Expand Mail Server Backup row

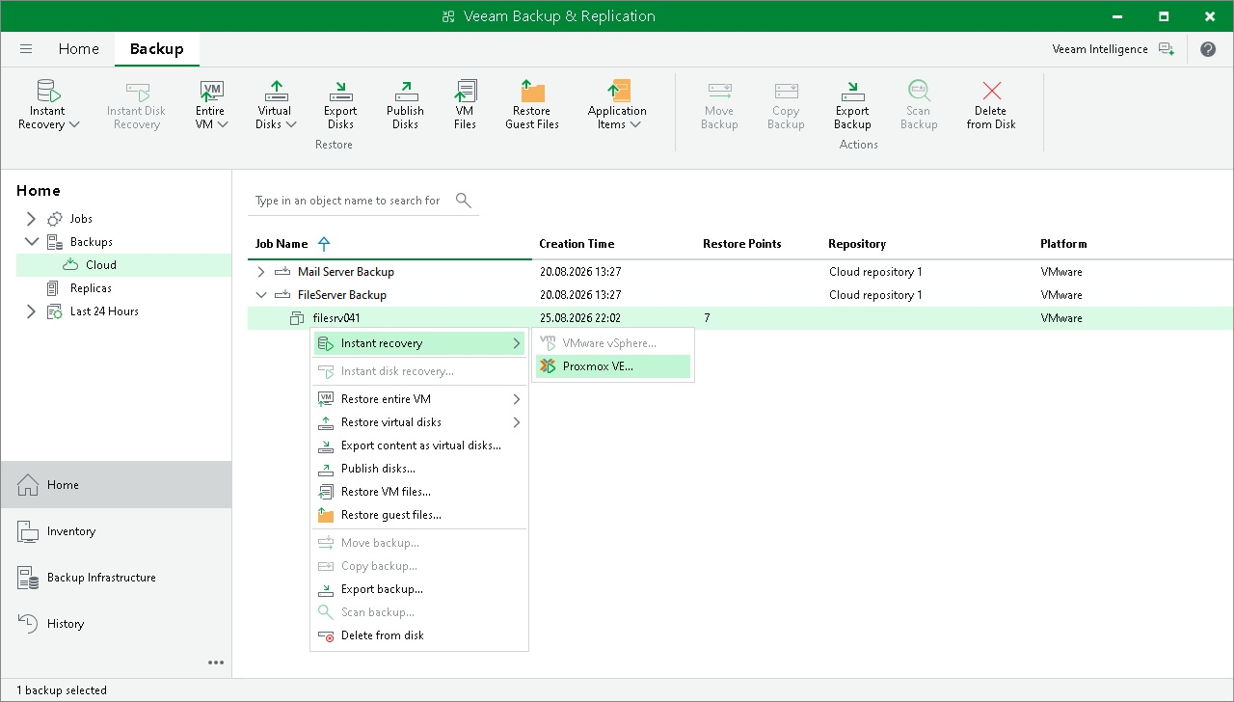tap(260, 272)
